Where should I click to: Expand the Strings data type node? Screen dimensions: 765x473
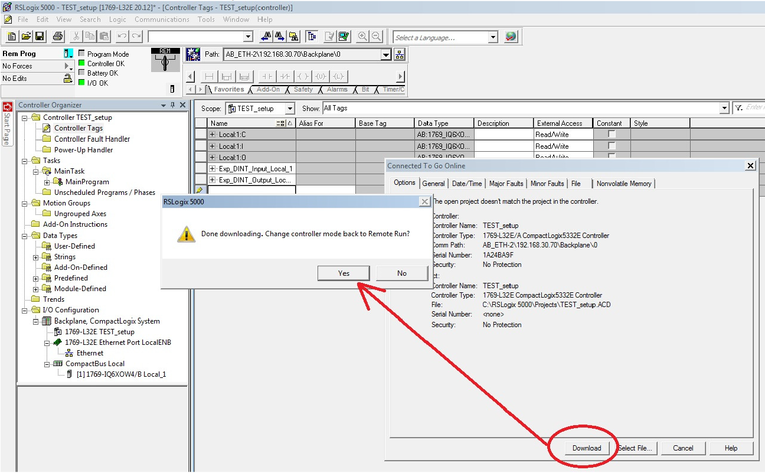pos(35,257)
